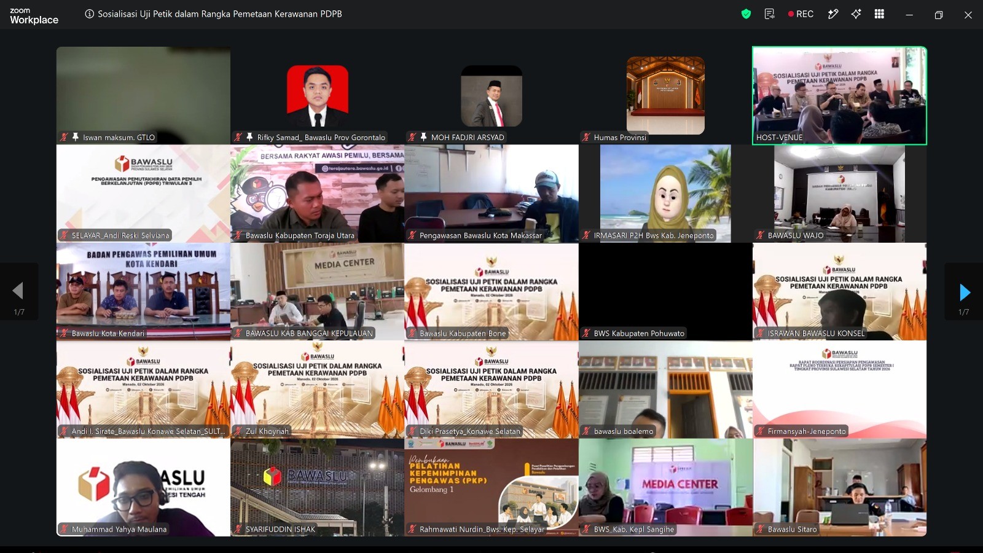
Task: Click the name label Diki Prasetya_Konawe Selatan
Action: click(470, 431)
